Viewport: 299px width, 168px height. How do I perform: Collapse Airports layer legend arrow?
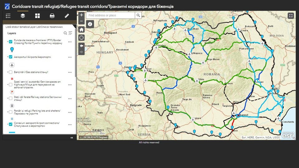pos(8,57)
